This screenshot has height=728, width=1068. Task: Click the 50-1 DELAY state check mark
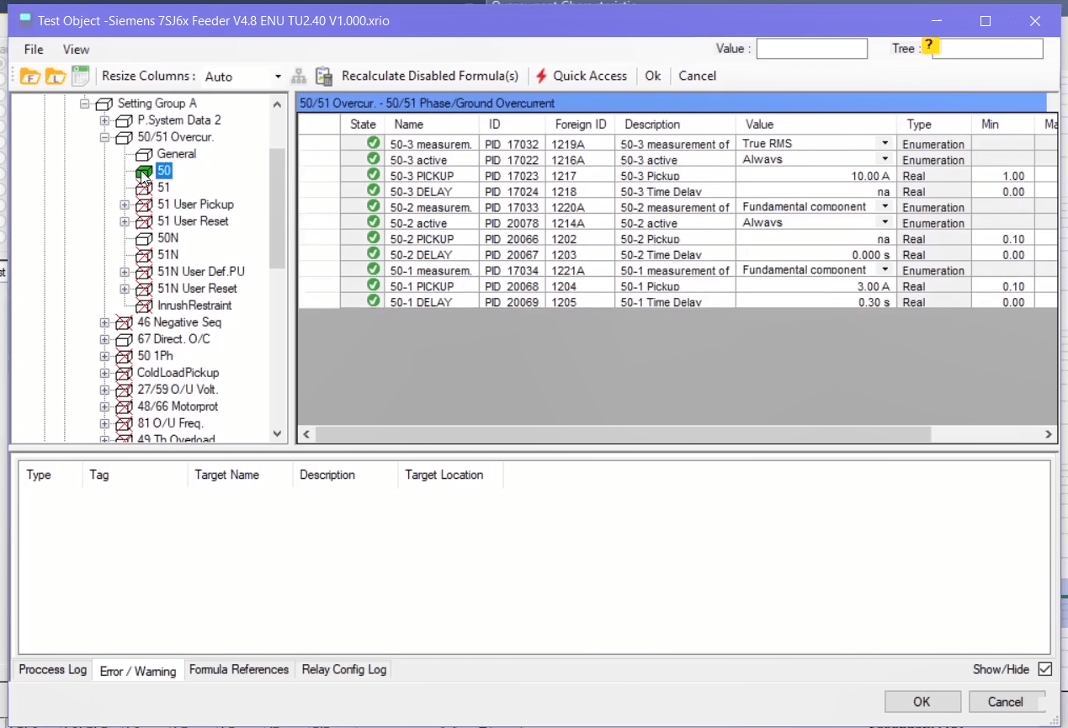click(373, 302)
